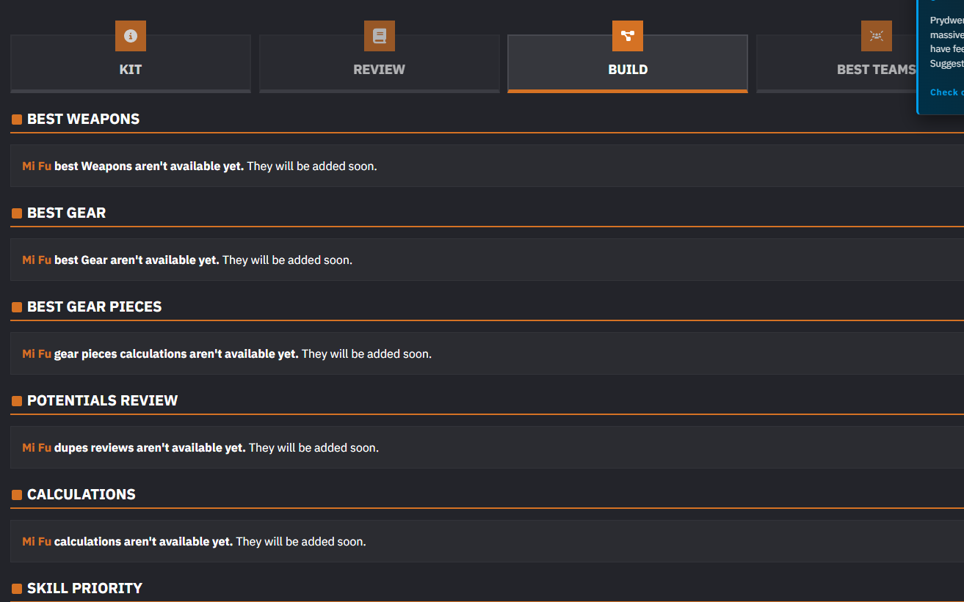Click the BEST GEAR heading

[x=66, y=213]
